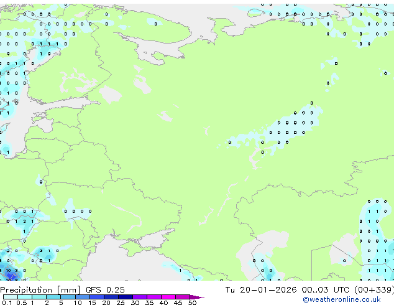
Task: Click the 'Precipitation [mm]' title text
Action: tap(40, 290)
